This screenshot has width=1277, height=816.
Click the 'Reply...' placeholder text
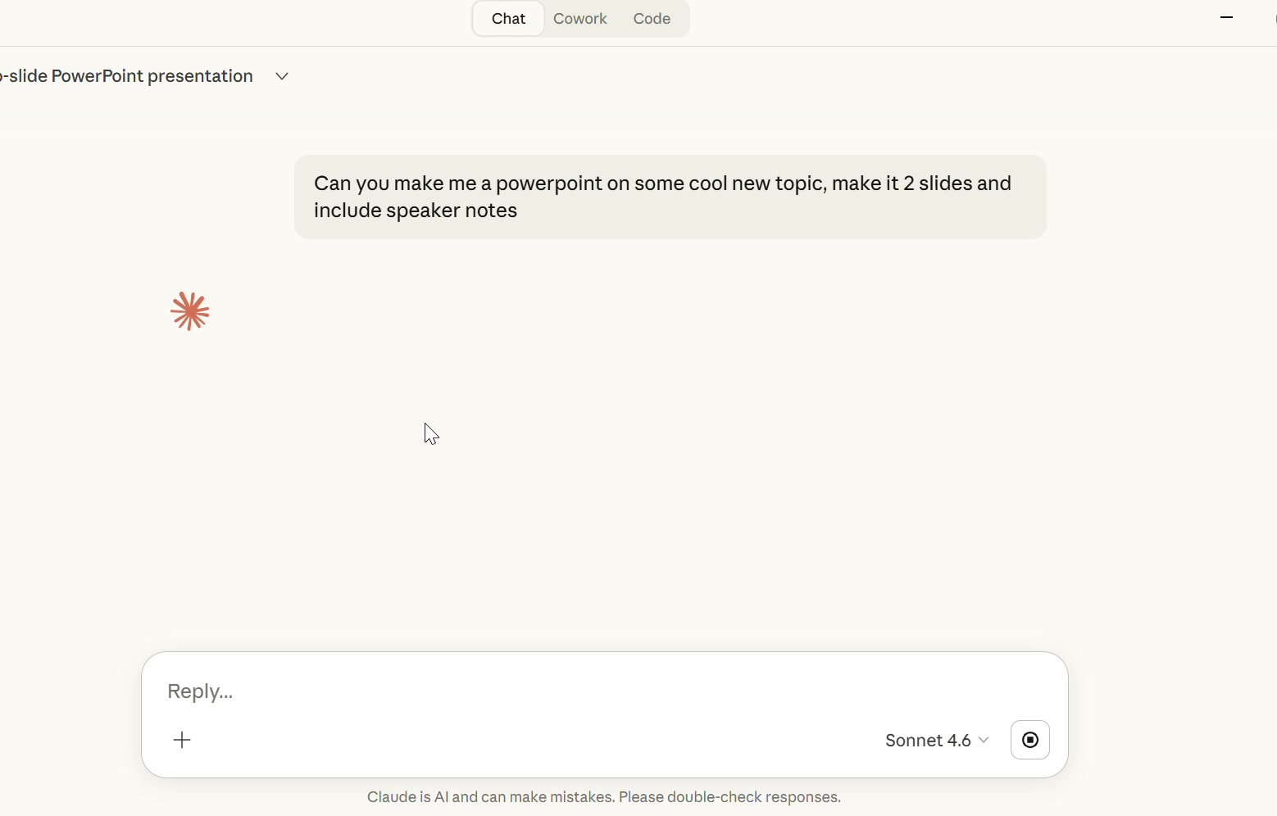point(200,691)
